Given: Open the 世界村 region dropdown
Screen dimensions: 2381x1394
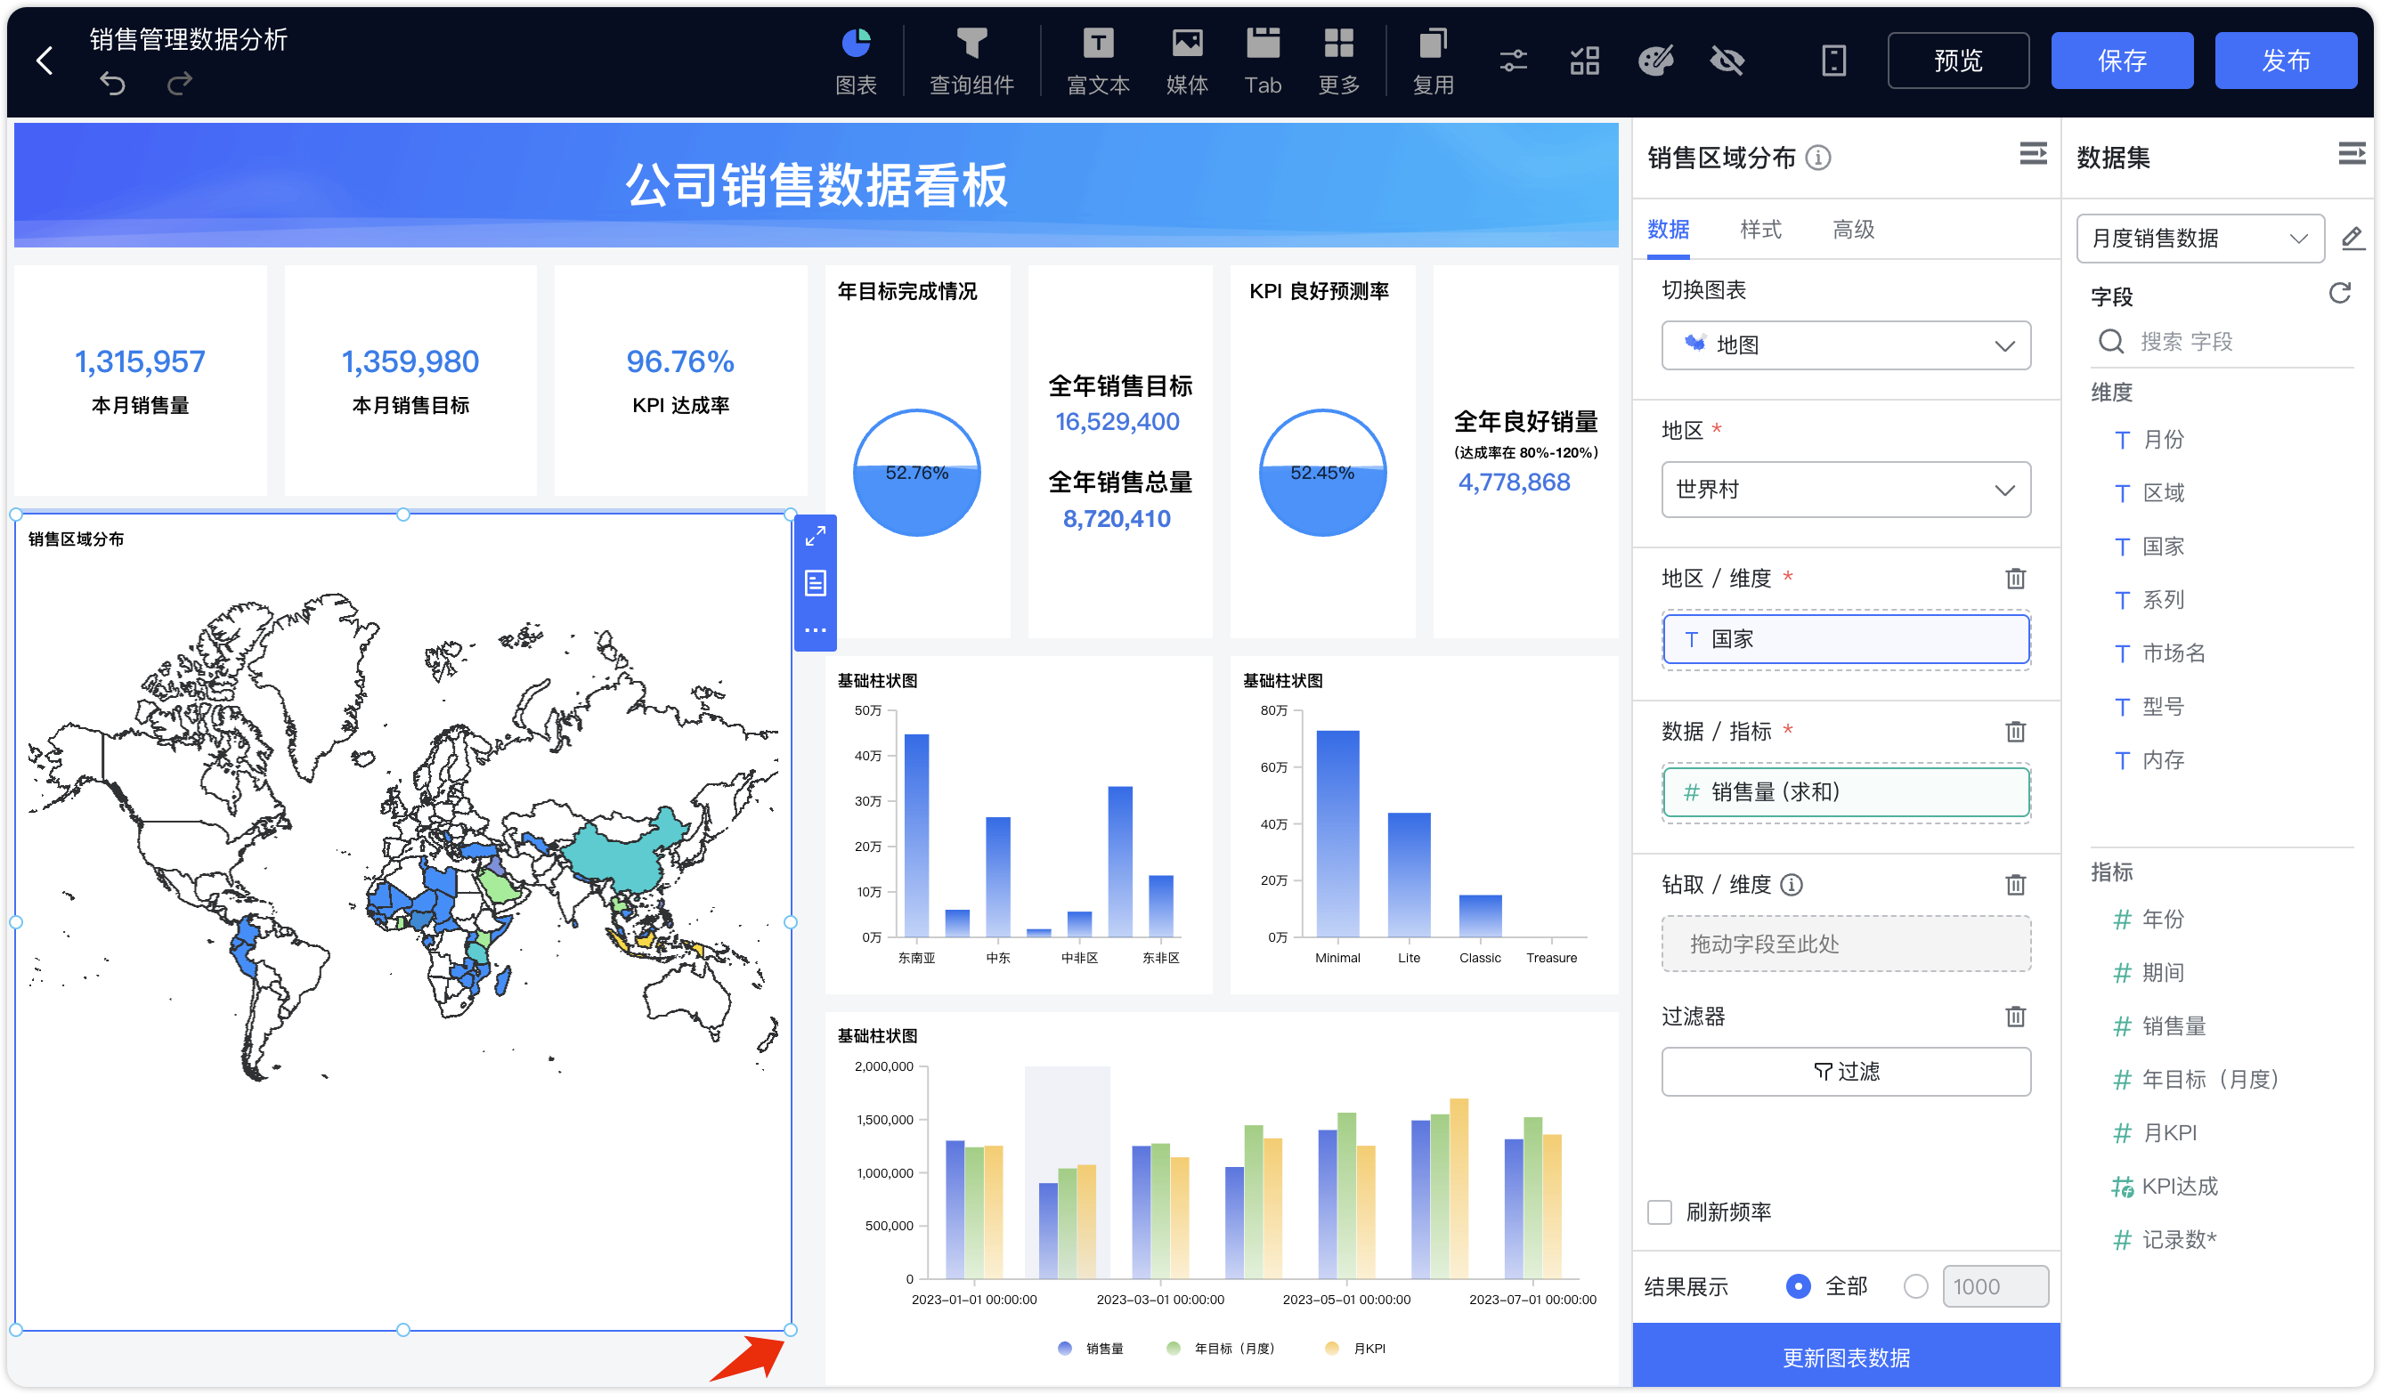Looking at the screenshot, I should [x=1846, y=490].
